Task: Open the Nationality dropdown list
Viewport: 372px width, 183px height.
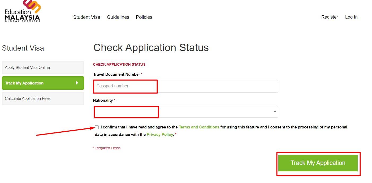Action: tap(186, 112)
